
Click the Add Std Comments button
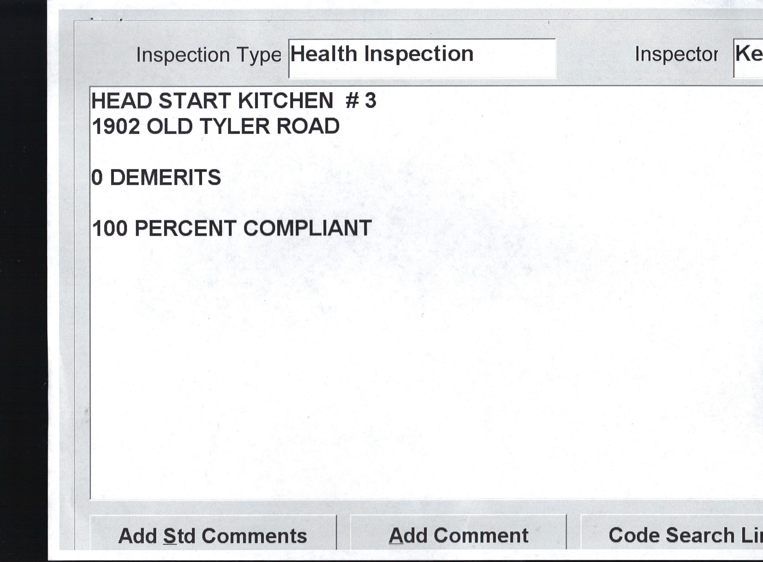click(x=213, y=535)
